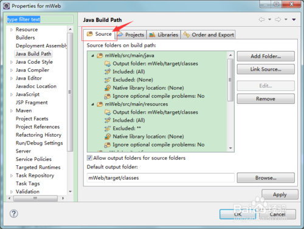The width and height of the screenshot is (304, 229).
Task: Click the mWeb/src/main/java source folder icon
Action: (x=100, y=55)
